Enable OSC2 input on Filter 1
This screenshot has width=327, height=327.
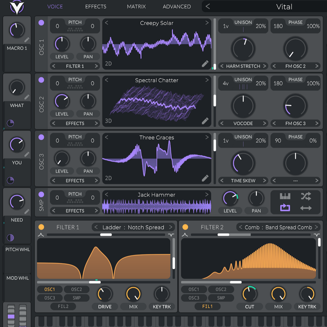pos(76,289)
